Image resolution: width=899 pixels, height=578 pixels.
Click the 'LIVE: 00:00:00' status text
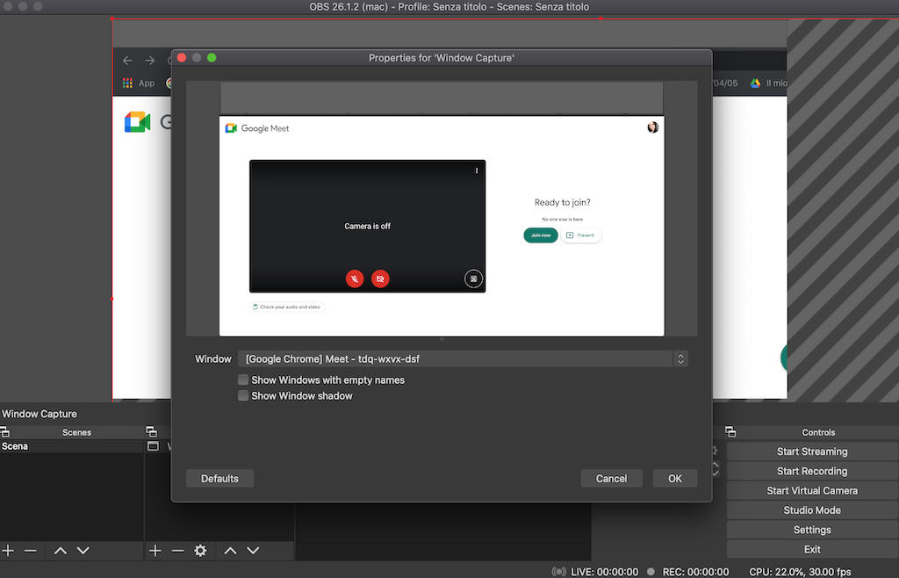click(x=604, y=572)
